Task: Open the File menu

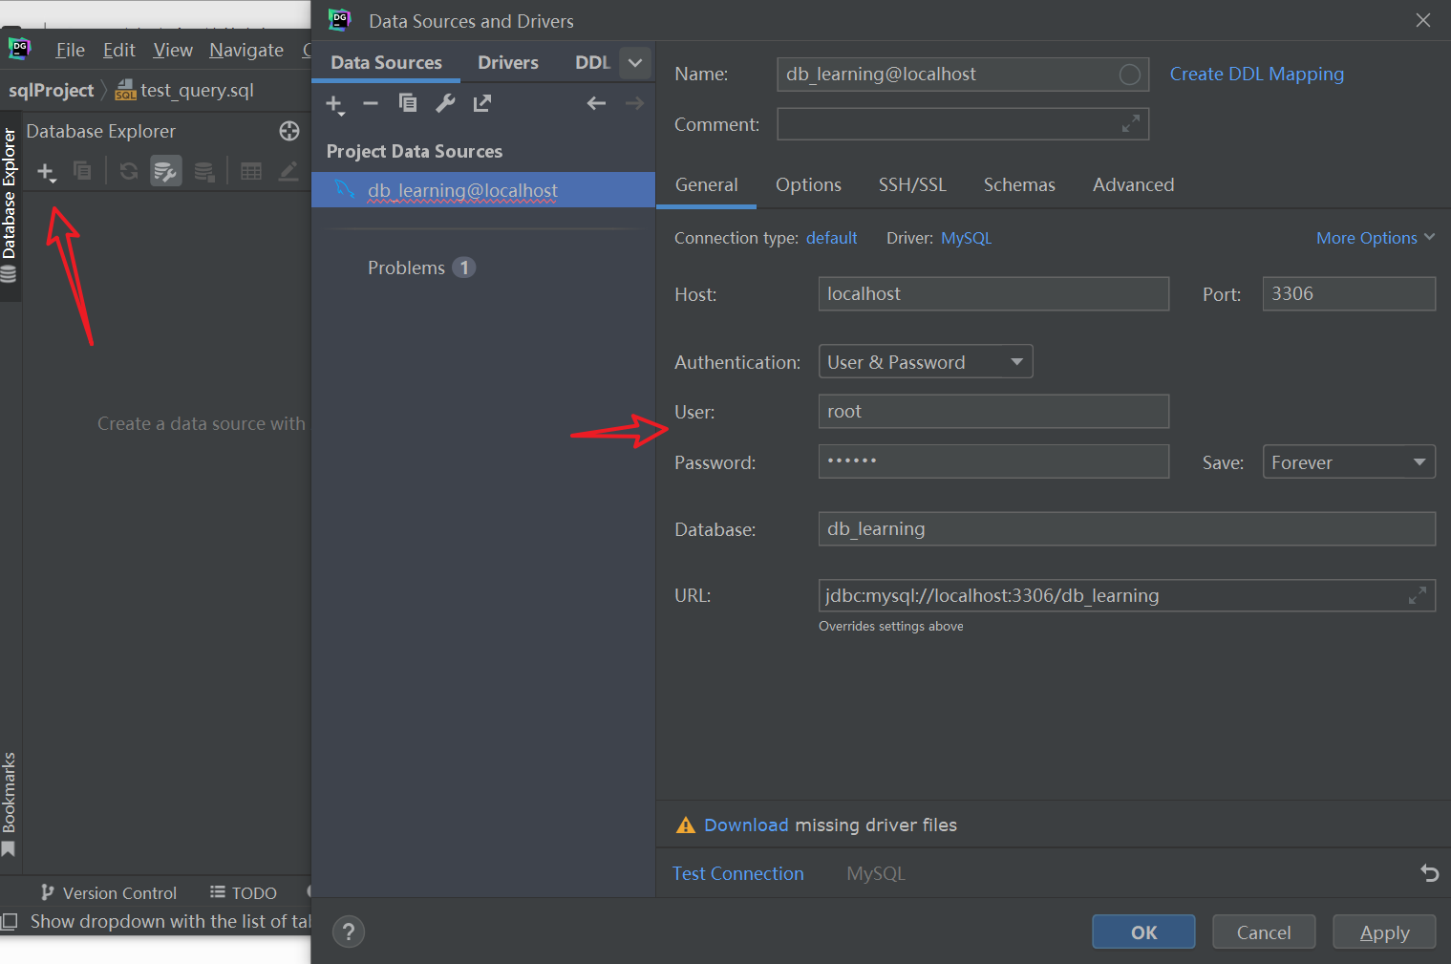Action: coord(71,51)
